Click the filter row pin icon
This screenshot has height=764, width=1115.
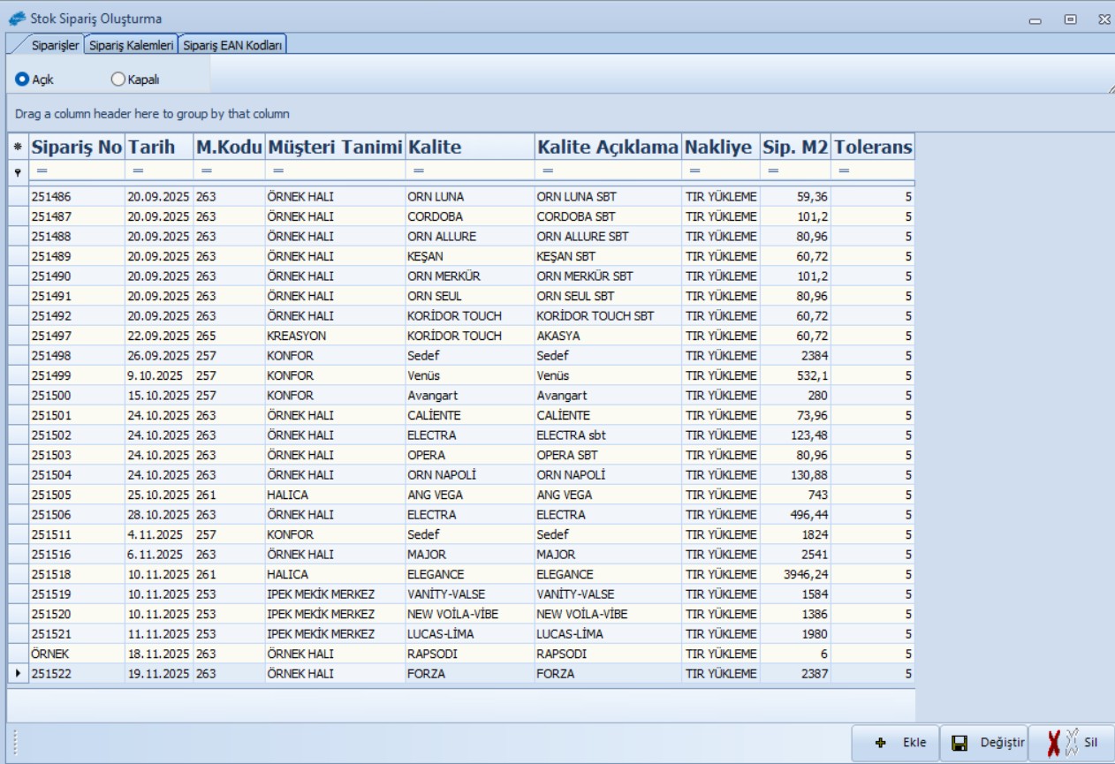(18, 170)
